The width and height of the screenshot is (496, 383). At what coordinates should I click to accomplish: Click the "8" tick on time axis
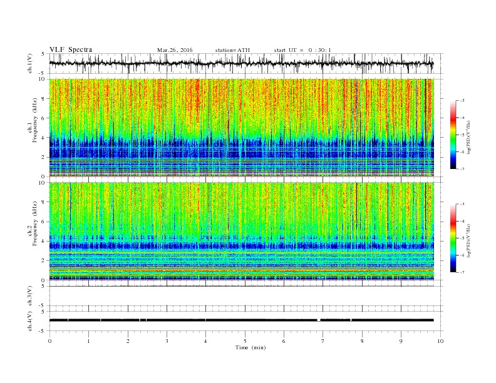[362, 341]
